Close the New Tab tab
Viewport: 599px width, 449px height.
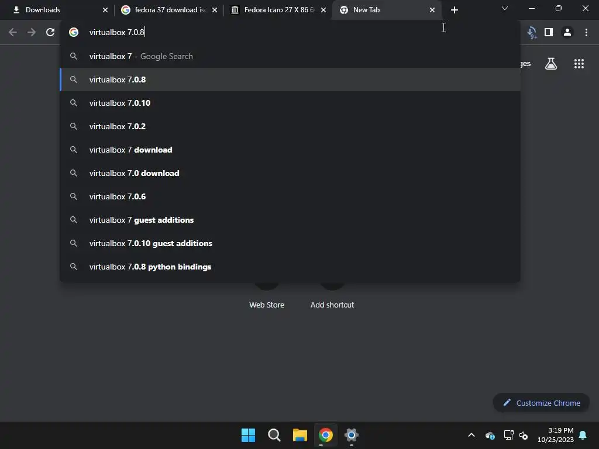click(x=432, y=10)
